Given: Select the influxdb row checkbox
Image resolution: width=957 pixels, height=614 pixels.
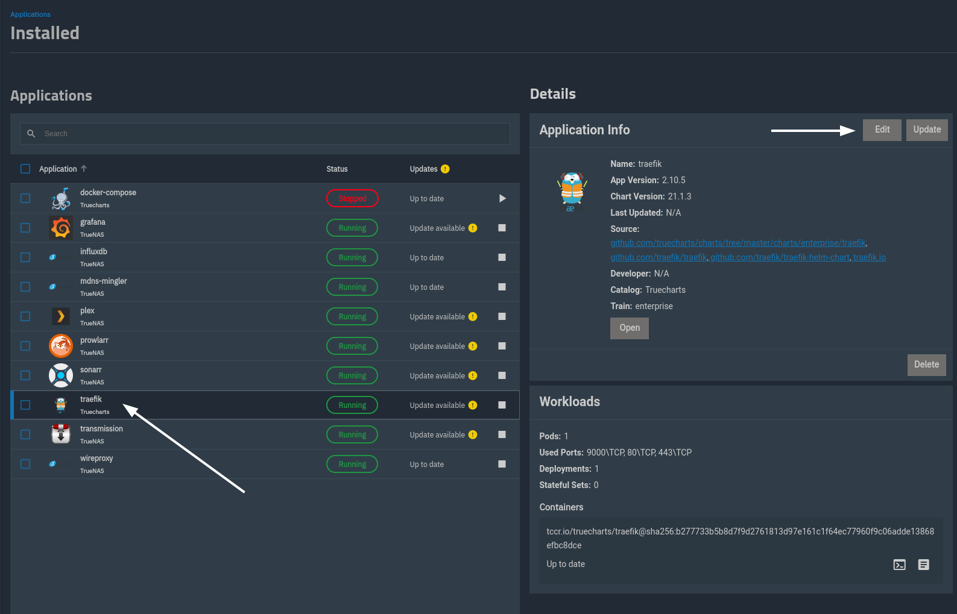Looking at the screenshot, I should click(x=25, y=257).
